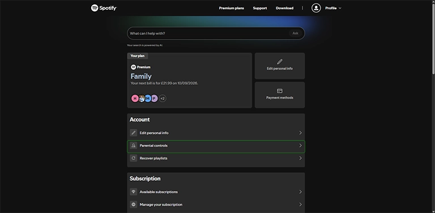Select the photo member avatar
The height and width of the screenshot is (213, 435).
(142, 98)
